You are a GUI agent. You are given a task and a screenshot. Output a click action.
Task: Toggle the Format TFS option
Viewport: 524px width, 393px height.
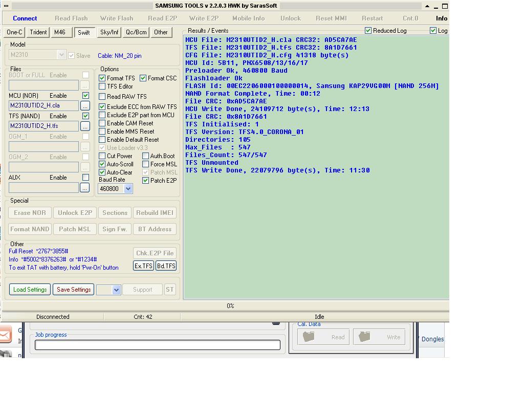coord(102,78)
